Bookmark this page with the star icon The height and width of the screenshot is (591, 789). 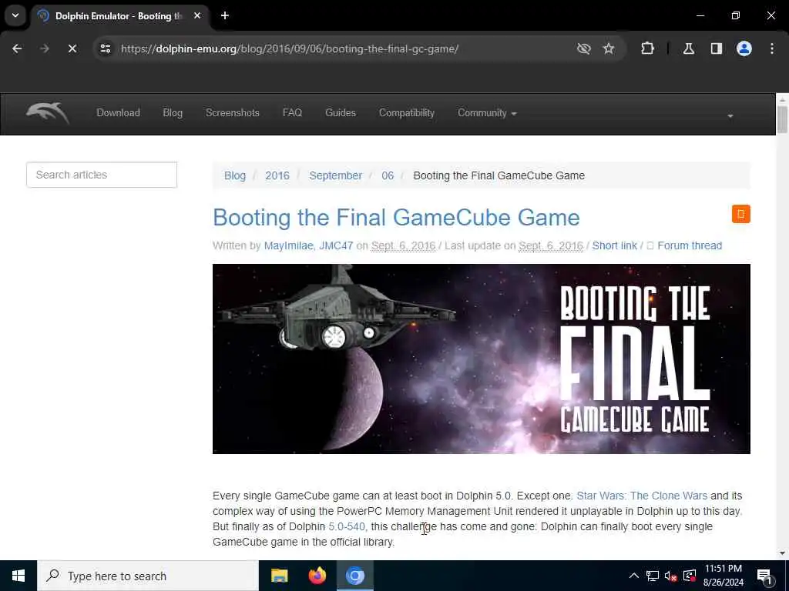(x=609, y=48)
